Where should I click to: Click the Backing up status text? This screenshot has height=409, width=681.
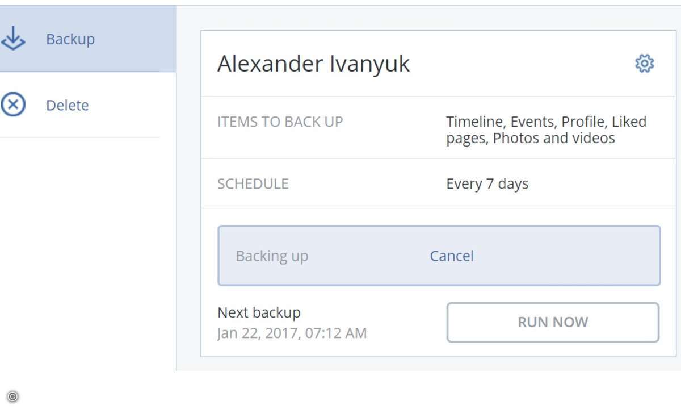point(272,256)
